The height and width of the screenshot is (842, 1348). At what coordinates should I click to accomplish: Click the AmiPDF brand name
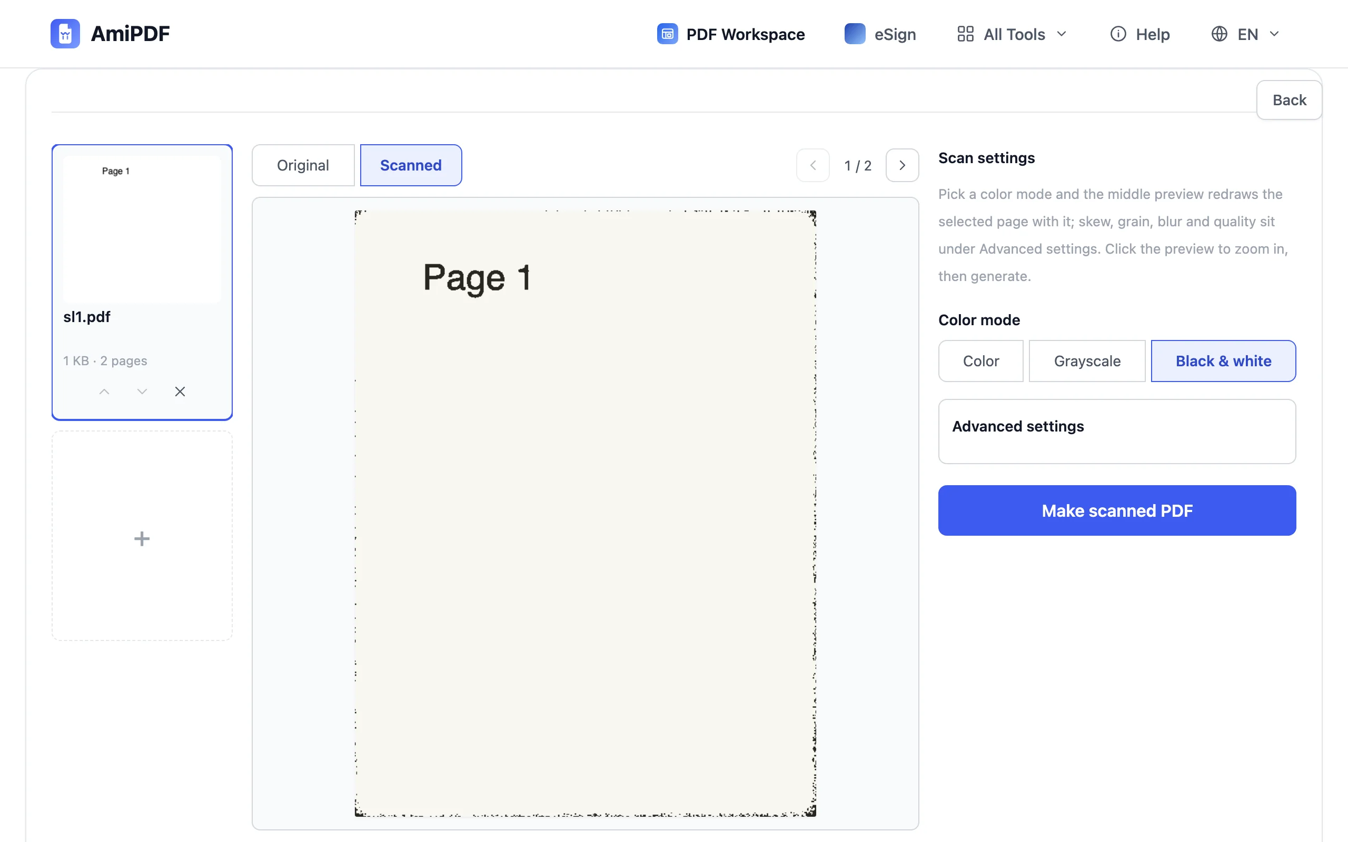131,33
